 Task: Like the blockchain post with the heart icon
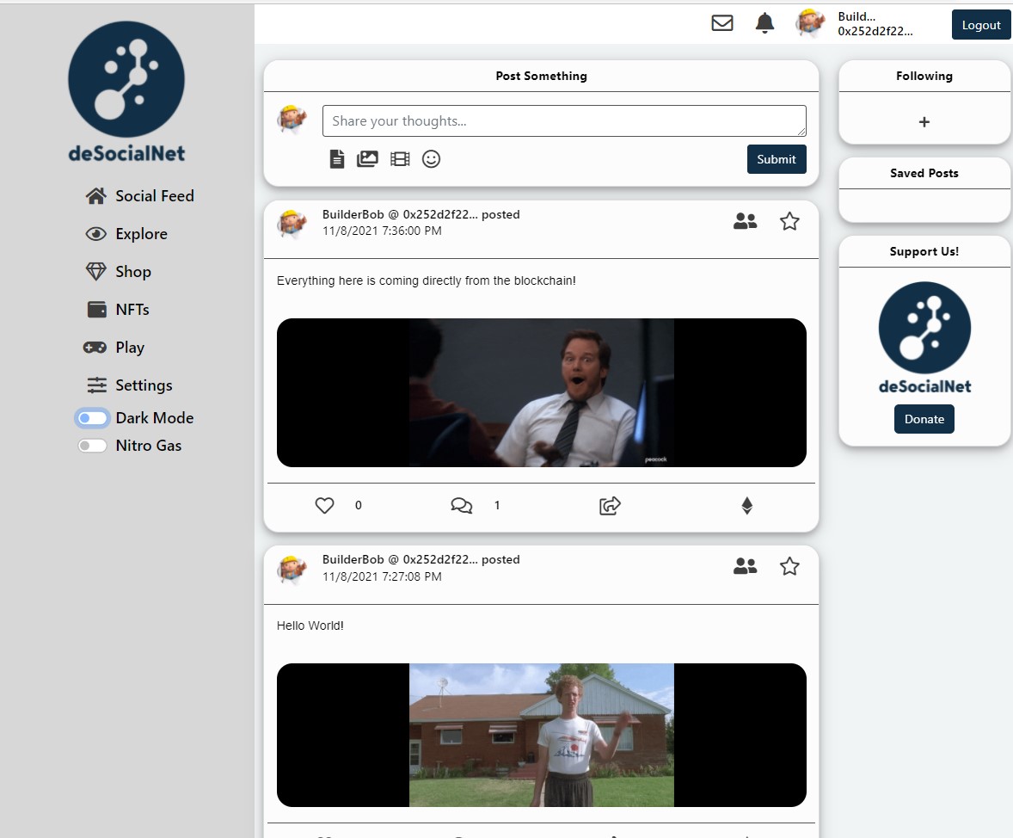(x=324, y=506)
